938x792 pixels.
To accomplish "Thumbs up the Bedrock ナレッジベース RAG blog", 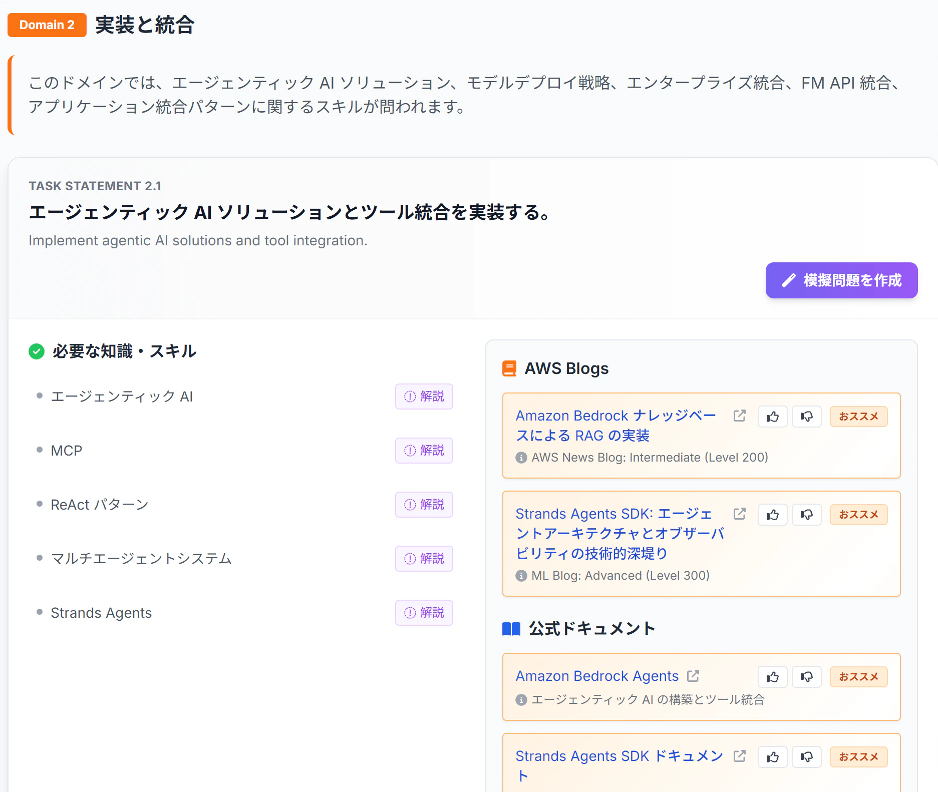I will [x=773, y=417].
